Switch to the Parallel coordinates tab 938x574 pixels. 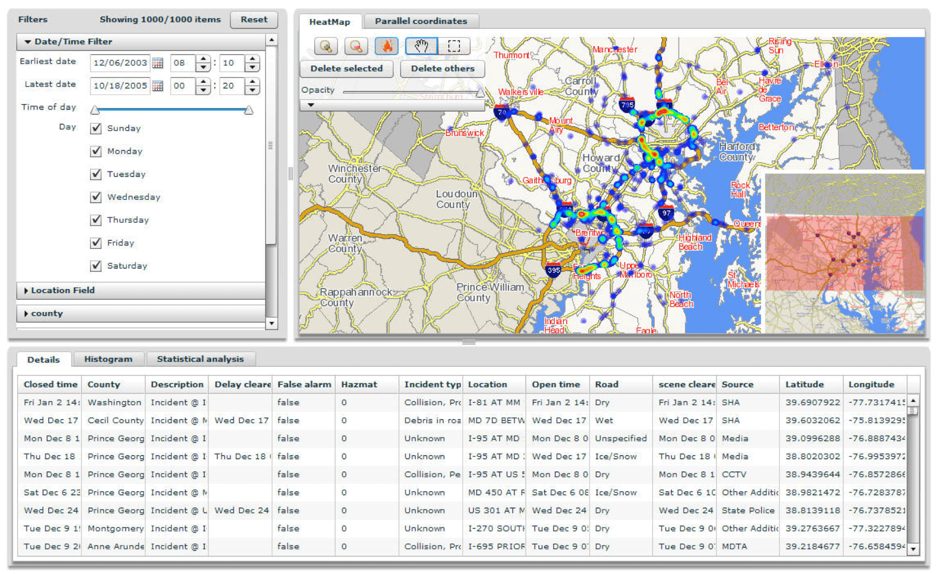coord(422,21)
